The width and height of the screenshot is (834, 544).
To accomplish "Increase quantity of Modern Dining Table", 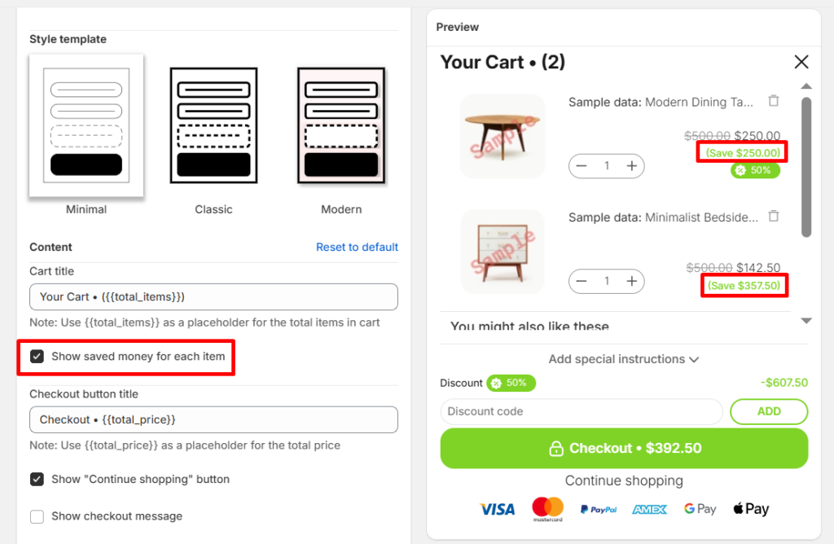I will tap(631, 166).
